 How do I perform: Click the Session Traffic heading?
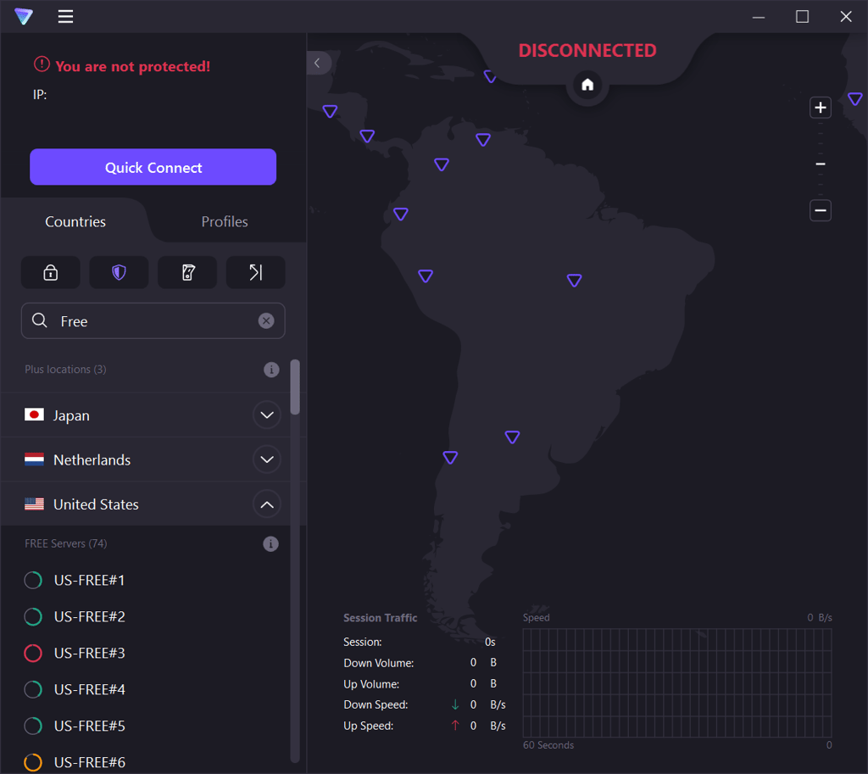coord(381,618)
